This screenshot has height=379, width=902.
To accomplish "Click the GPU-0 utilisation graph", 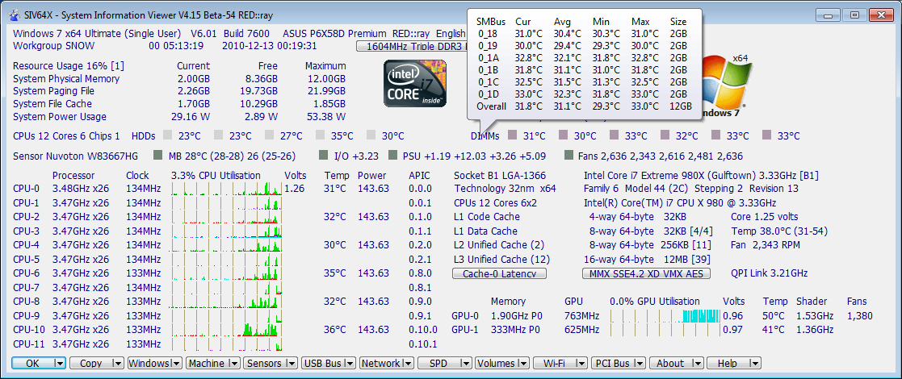I will coord(665,315).
